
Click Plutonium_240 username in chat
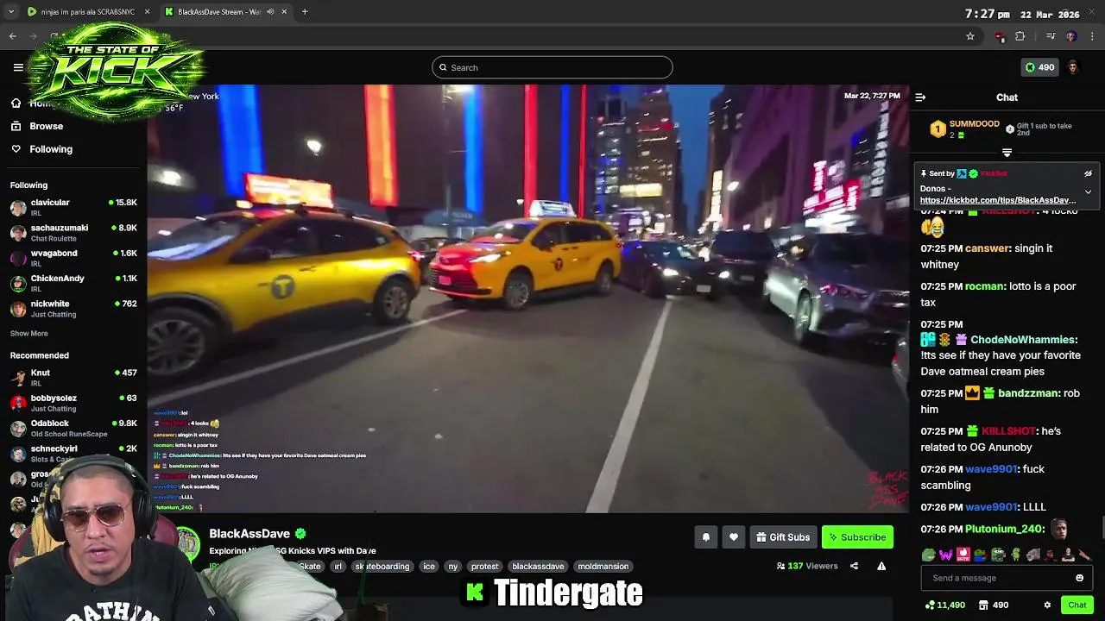[1004, 530]
